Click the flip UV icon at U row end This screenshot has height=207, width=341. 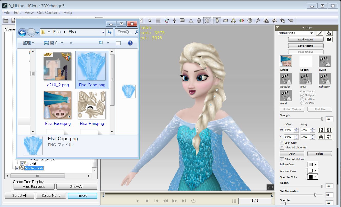[x=329, y=130]
